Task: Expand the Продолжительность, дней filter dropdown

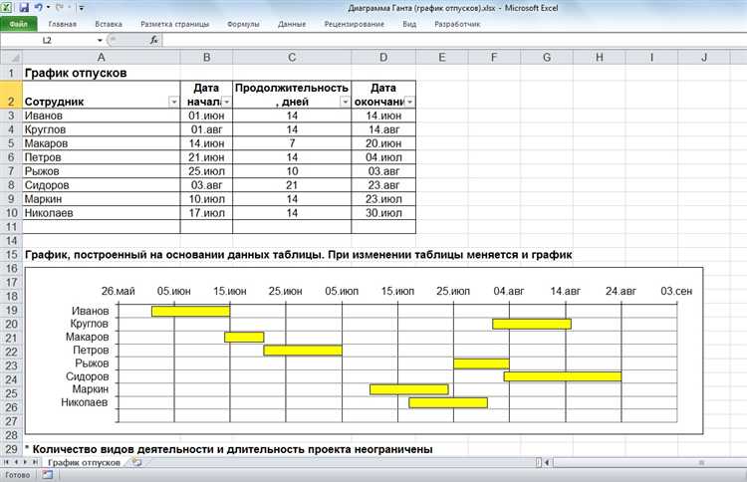Action: coord(346,102)
